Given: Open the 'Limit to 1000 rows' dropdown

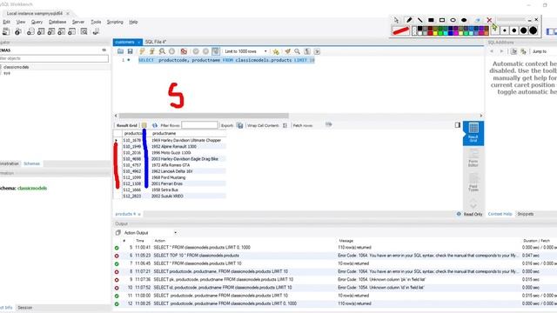Looking at the screenshot, I should coord(245,51).
